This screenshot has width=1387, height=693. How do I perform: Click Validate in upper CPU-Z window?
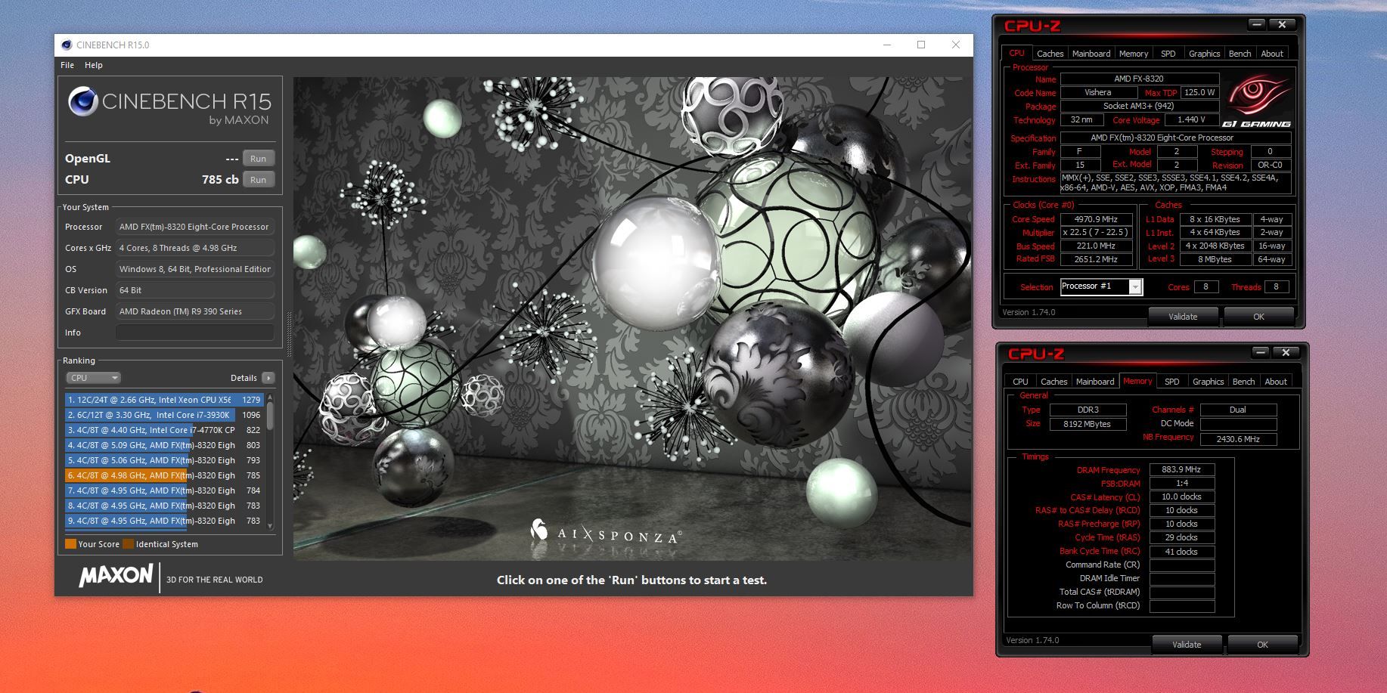[x=1183, y=317]
